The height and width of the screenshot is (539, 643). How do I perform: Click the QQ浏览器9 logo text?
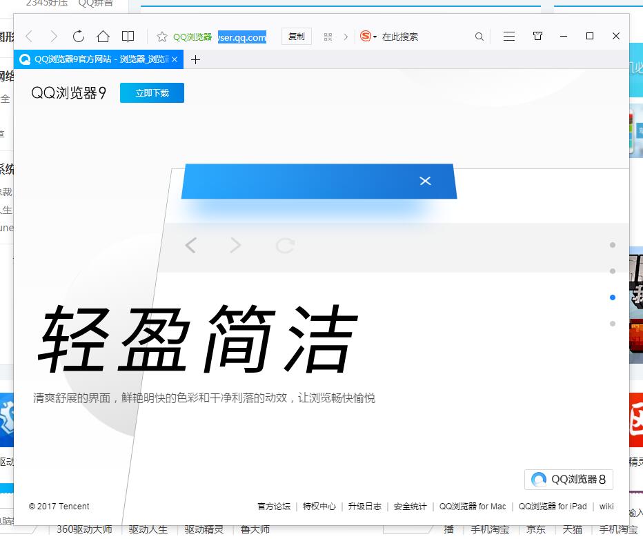68,93
